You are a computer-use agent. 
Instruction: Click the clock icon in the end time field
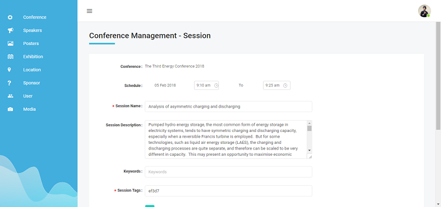(x=285, y=85)
